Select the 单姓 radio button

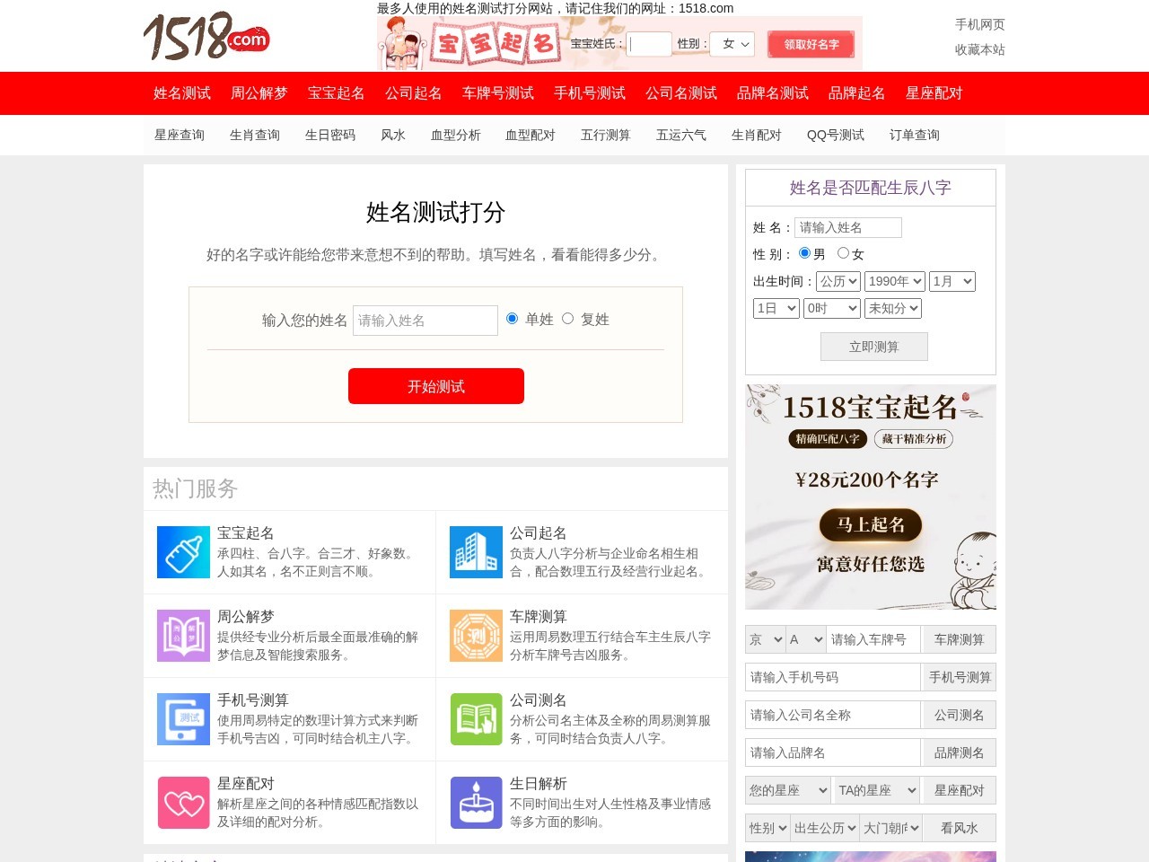pos(512,318)
